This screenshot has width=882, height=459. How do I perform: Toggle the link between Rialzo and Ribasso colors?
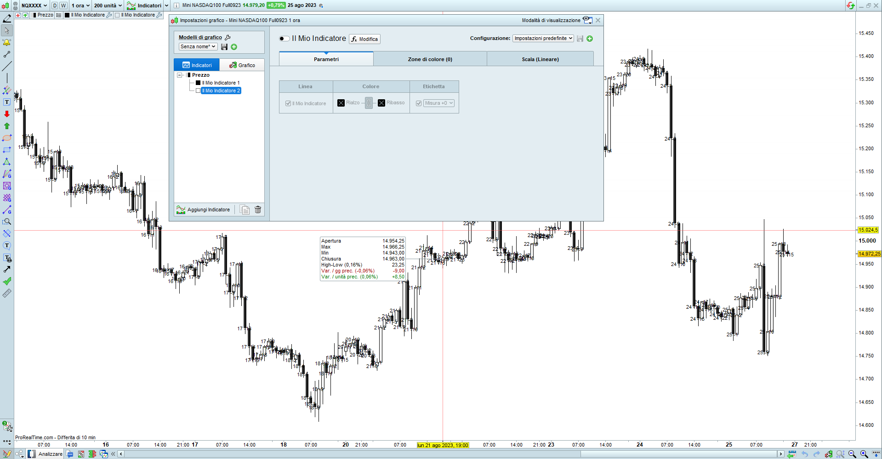369,103
